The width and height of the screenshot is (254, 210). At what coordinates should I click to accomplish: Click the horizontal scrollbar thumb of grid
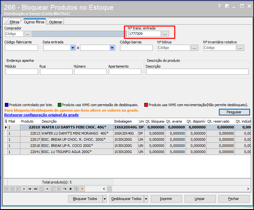[x=109, y=189]
